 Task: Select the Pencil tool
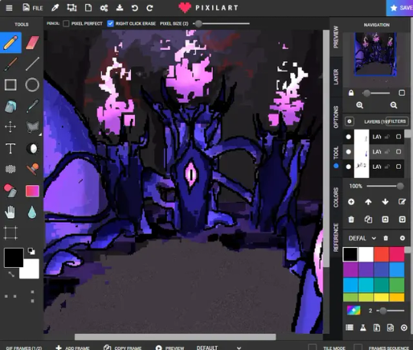11,42
